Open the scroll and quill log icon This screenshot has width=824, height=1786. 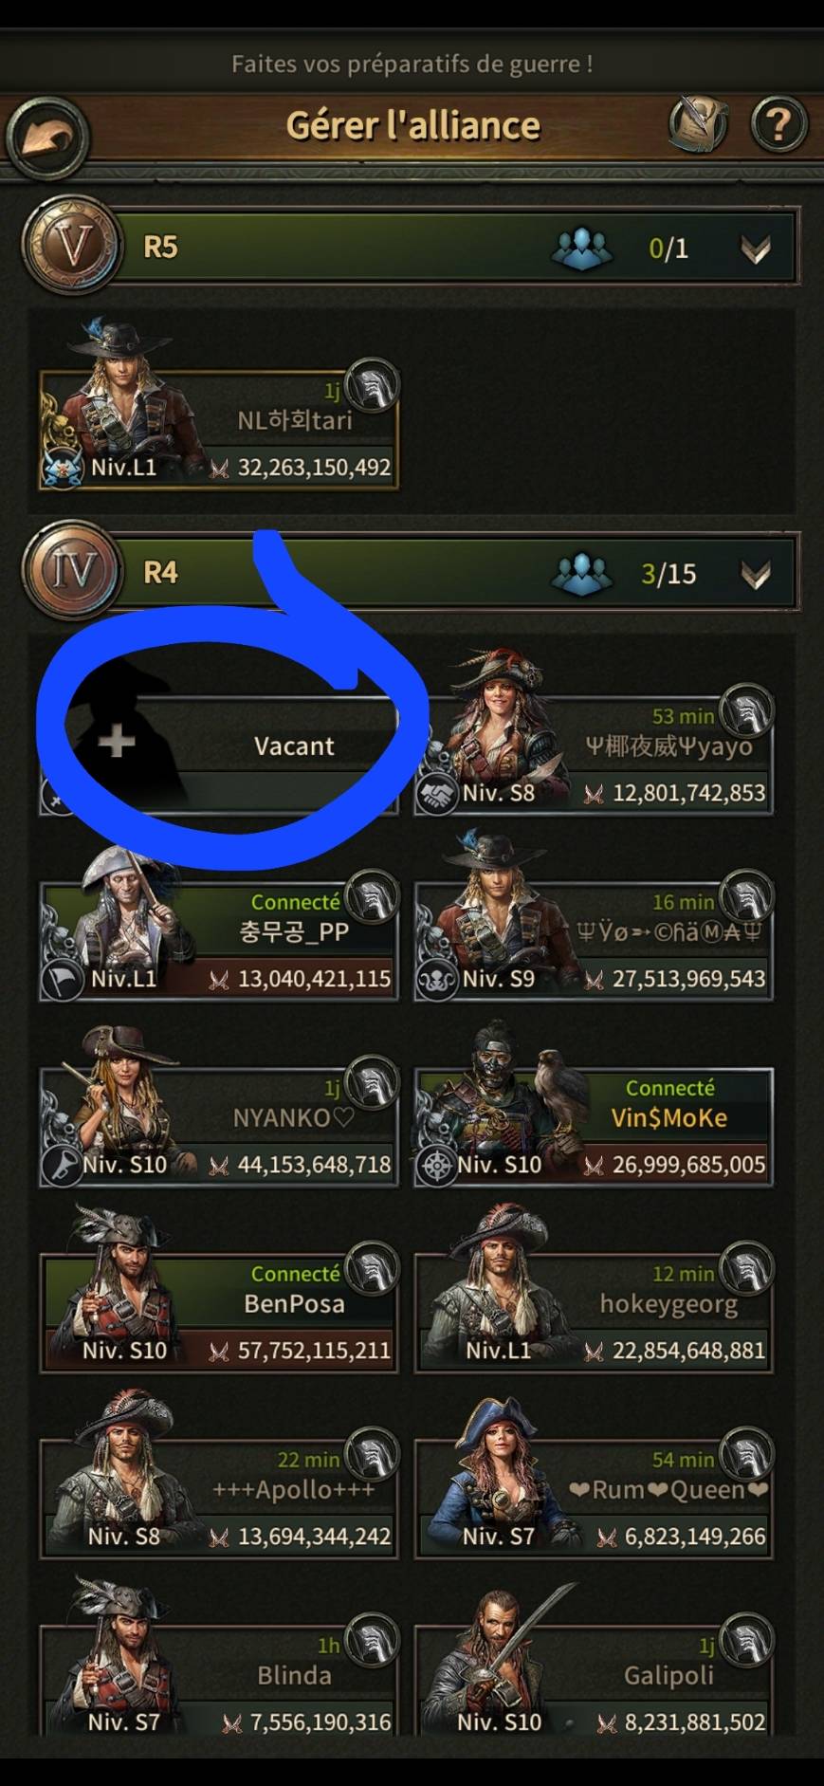click(699, 124)
